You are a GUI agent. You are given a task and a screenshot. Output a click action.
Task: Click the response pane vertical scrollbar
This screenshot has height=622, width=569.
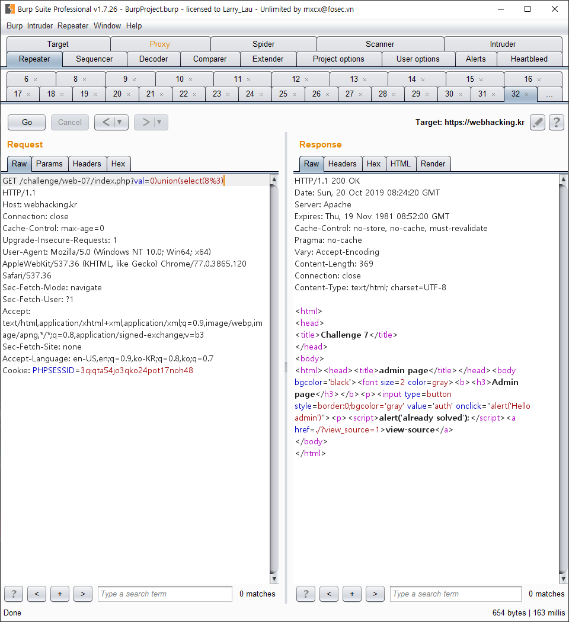563,379
